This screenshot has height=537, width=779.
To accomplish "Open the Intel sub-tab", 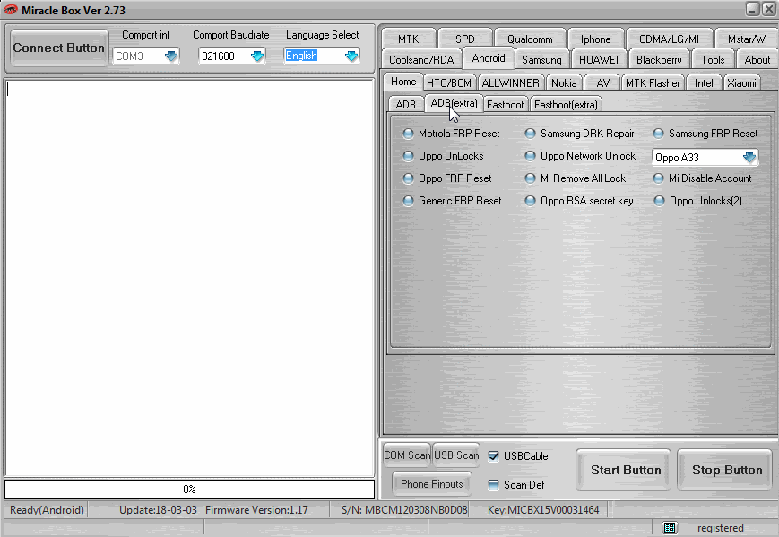I will tap(704, 83).
